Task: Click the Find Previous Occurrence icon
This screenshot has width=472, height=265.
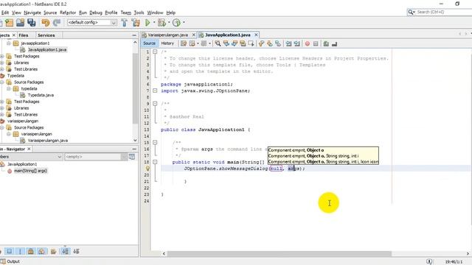Action: tap(226, 44)
